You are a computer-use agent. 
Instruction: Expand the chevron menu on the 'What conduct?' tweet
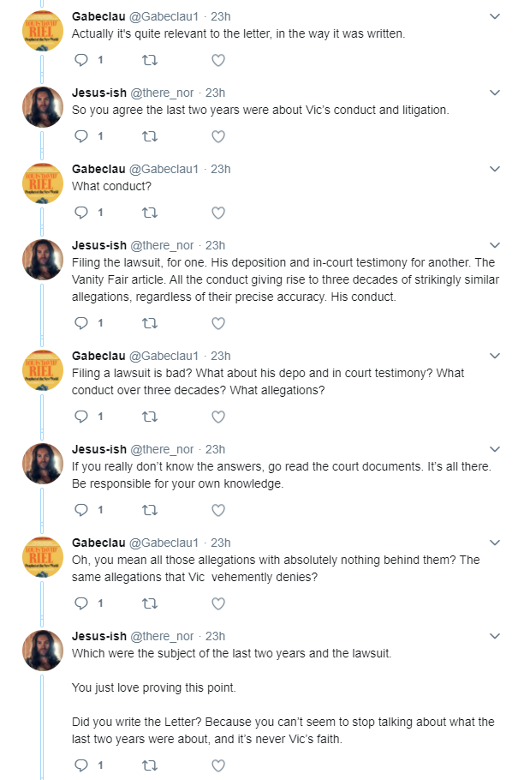495,169
